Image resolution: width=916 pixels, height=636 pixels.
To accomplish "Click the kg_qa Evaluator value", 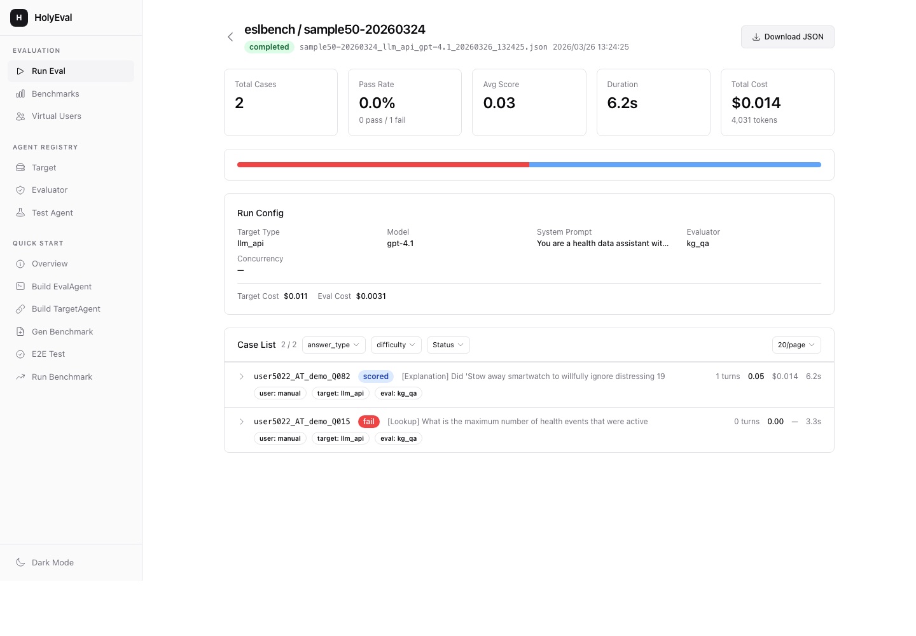I will (x=698, y=244).
